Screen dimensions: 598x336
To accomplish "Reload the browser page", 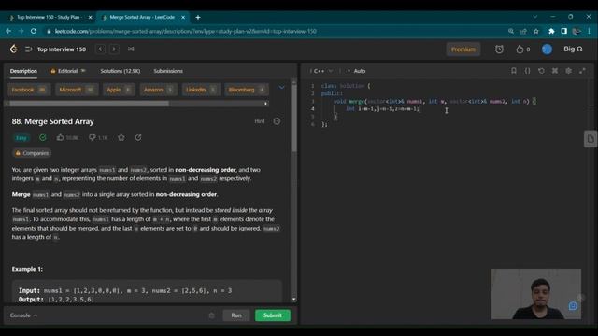I will [x=34, y=31].
